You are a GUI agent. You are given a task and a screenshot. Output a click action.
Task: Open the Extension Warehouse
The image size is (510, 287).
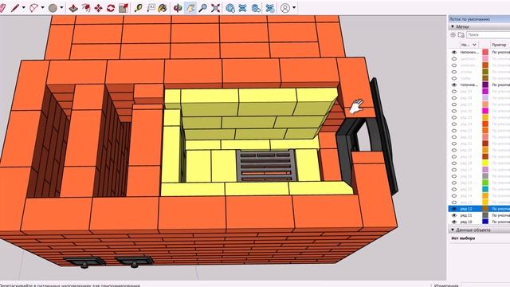point(242,8)
